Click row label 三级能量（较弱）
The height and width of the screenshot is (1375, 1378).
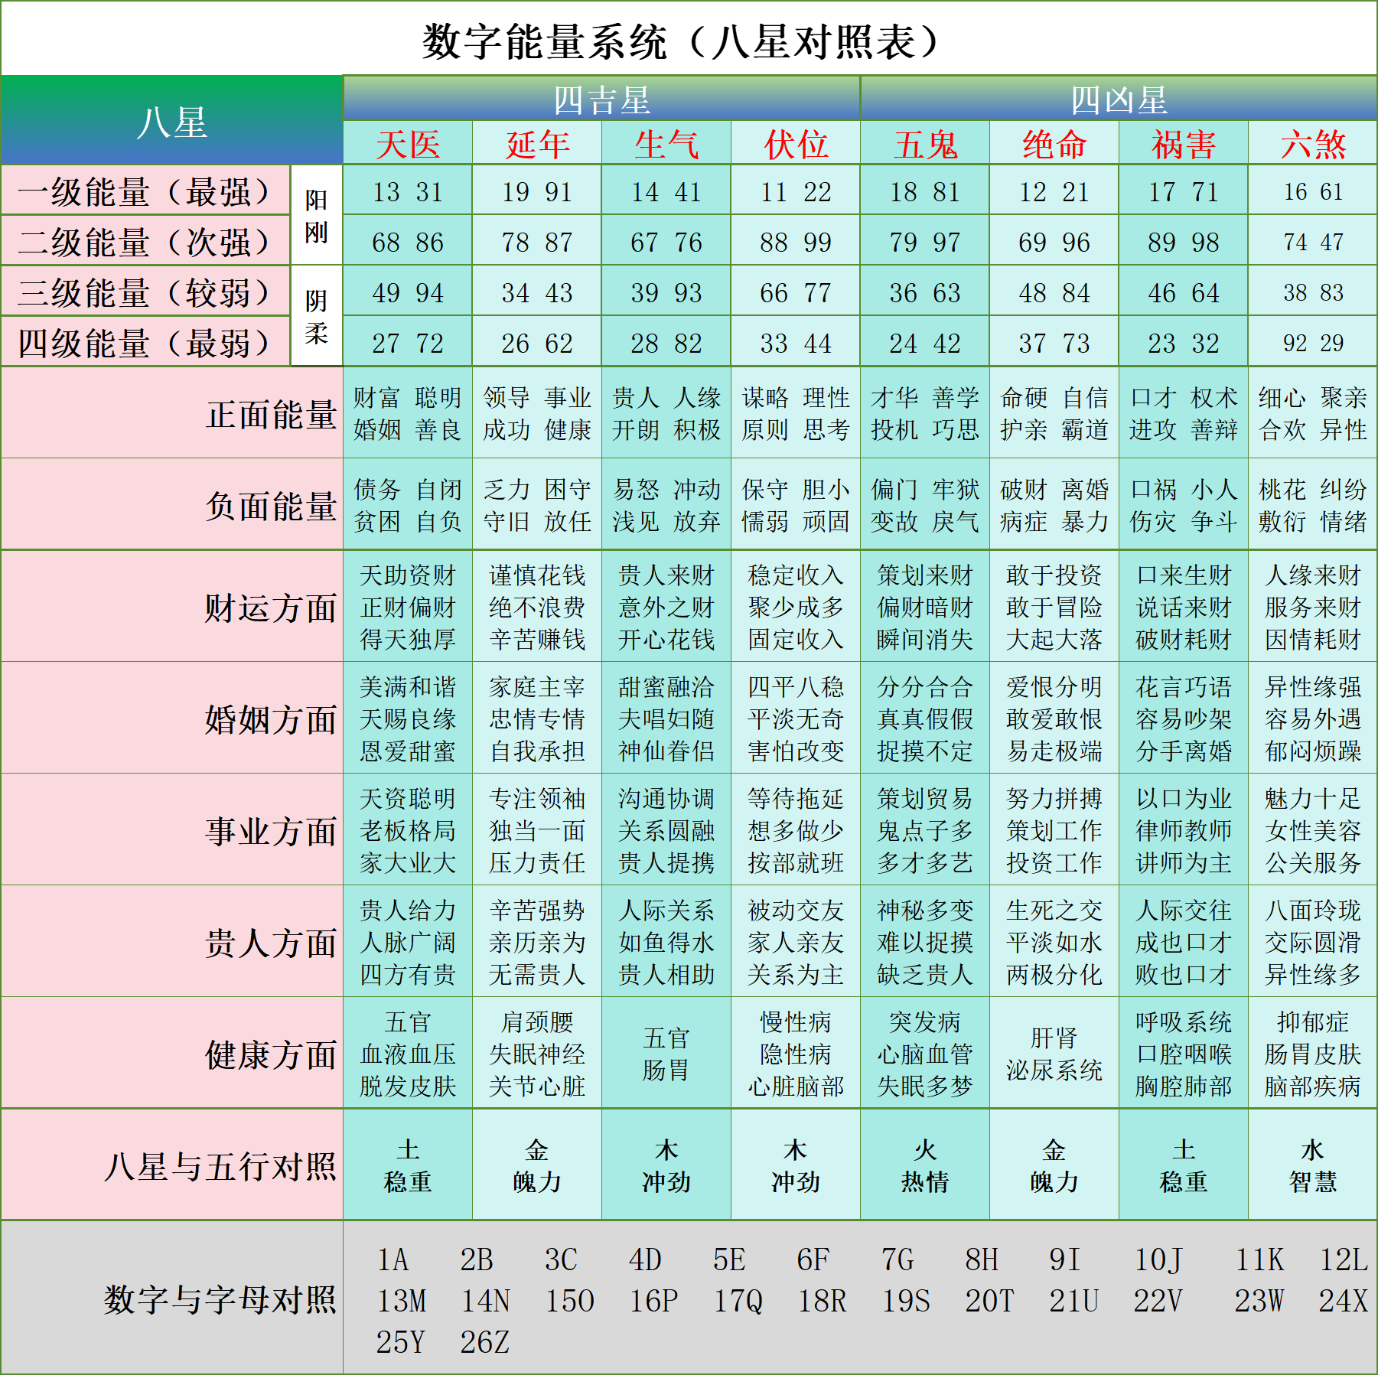coord(145,292)
